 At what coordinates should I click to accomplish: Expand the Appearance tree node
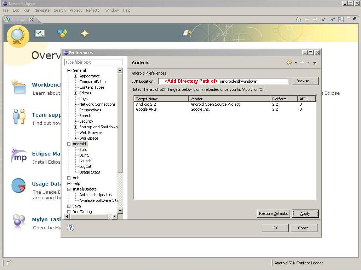click(75, 76)
